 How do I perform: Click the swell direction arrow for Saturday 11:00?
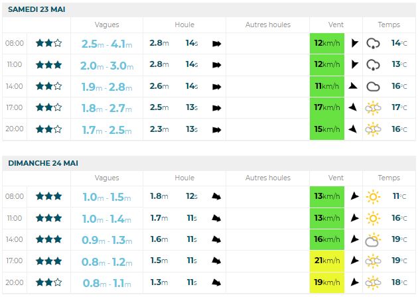tap(216, 65)
